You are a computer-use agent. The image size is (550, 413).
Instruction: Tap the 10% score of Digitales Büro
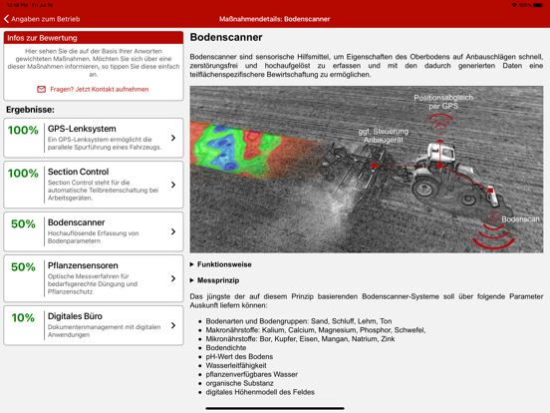click(23, 318)
